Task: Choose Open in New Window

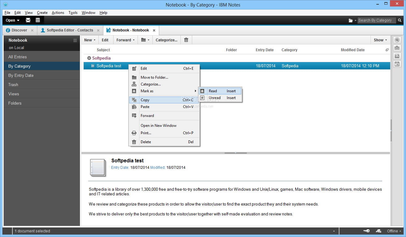Action: [164, 126]
